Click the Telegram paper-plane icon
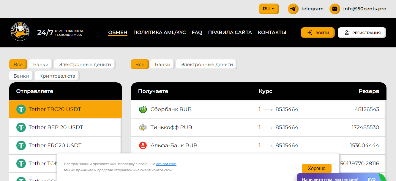Viewport: 396px width, 181px height. pyautogui.click(x=293, y=9)
